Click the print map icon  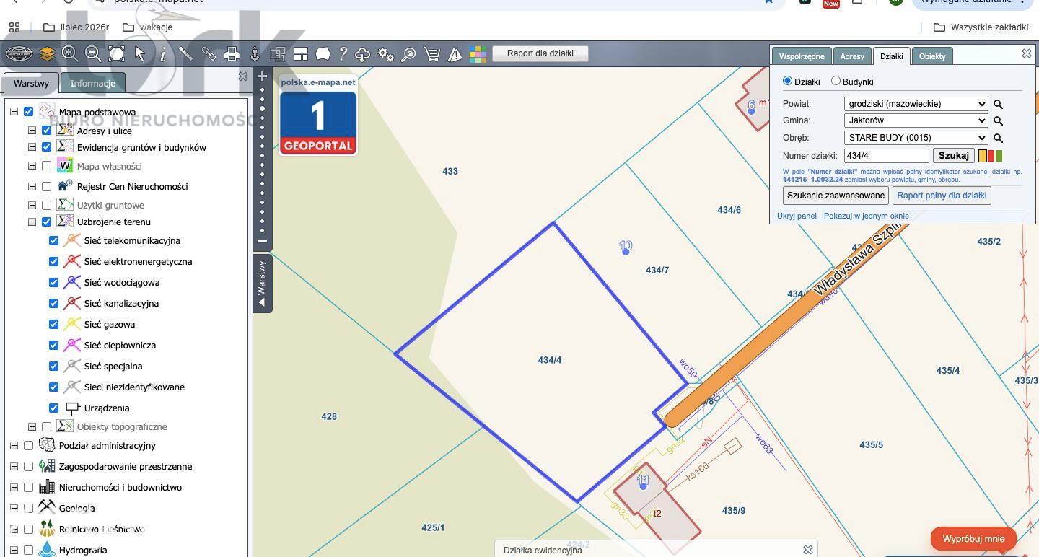[x=232, y=53]
